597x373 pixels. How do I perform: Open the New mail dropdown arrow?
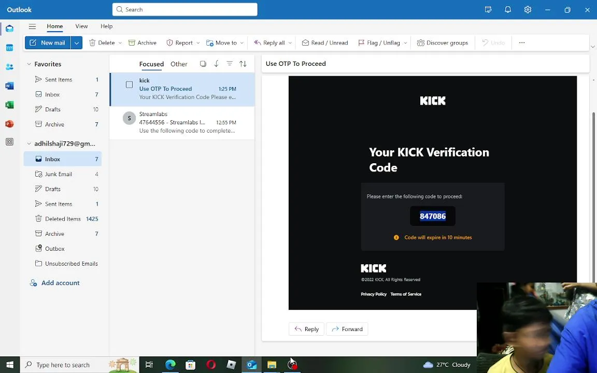(77, 42)
